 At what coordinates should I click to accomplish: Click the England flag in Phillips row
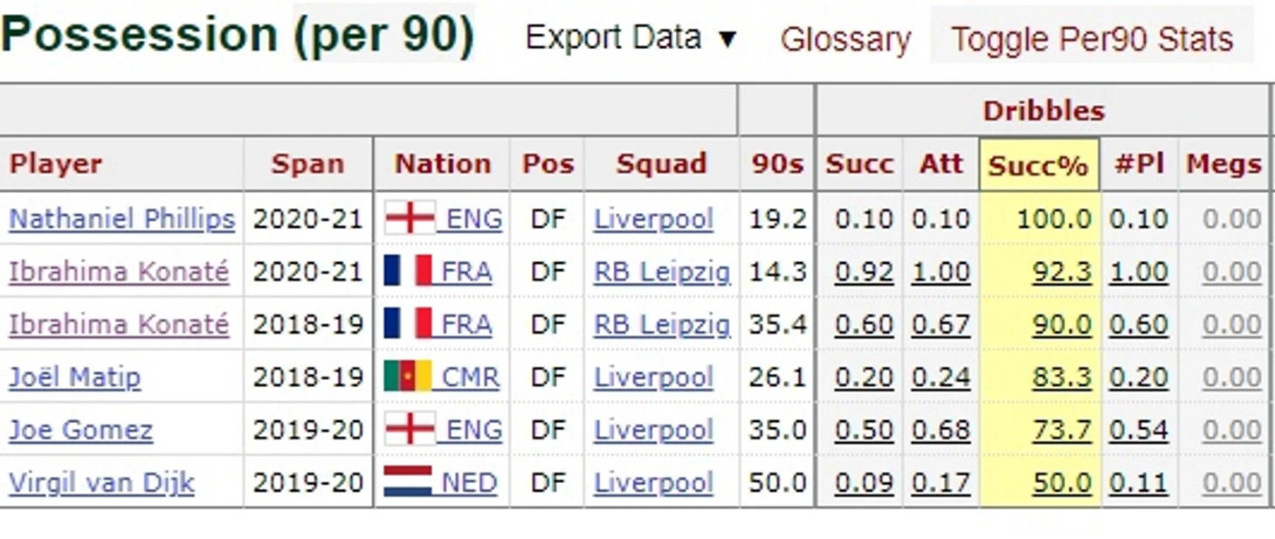pos(410,218)
